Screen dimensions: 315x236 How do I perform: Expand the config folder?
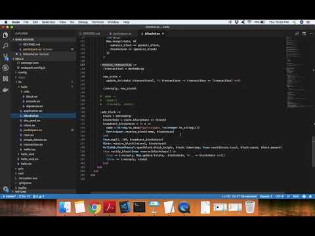coord(22,72)
